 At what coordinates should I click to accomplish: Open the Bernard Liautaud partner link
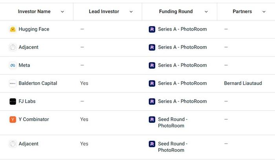click(x=243, y=83)
